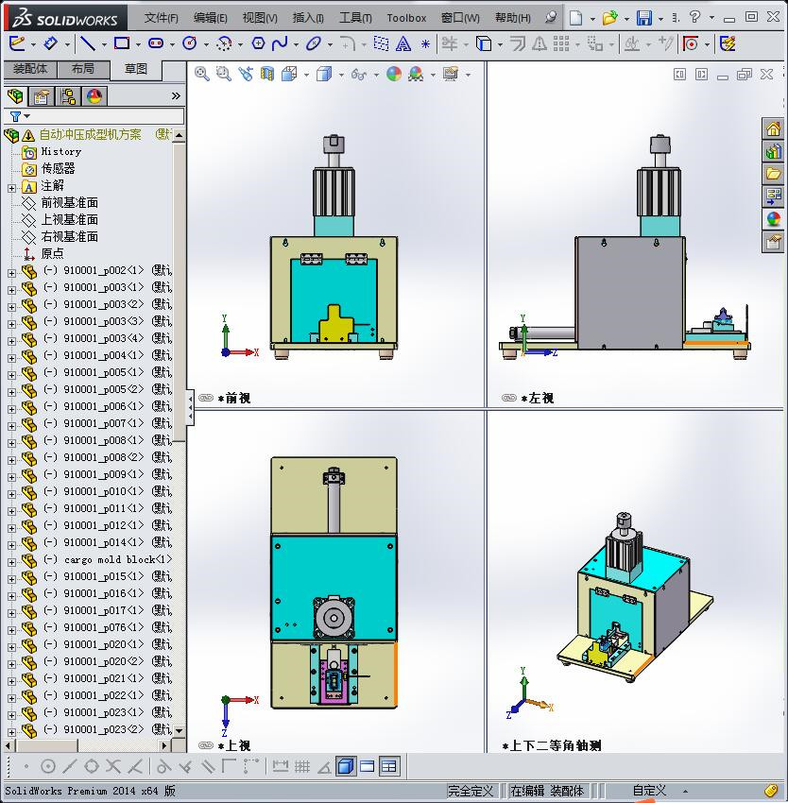Viewport: 788px width, 803px height.
Task: Select the sketch Text tool
Action: pos(403,44)
